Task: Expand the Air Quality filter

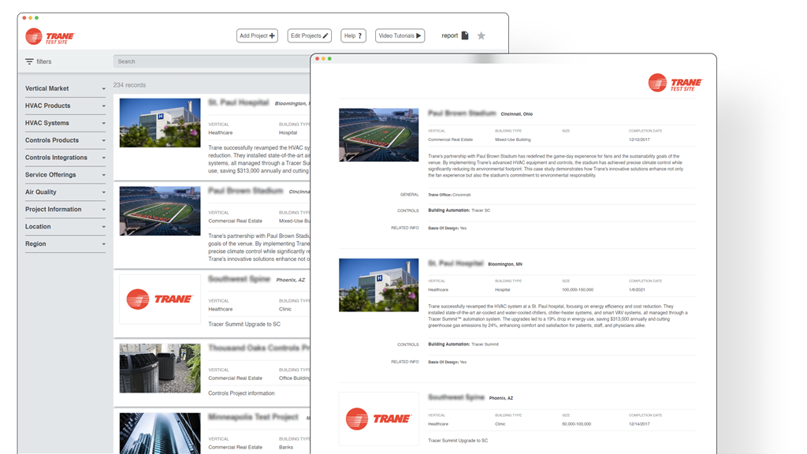Action: 65,192
